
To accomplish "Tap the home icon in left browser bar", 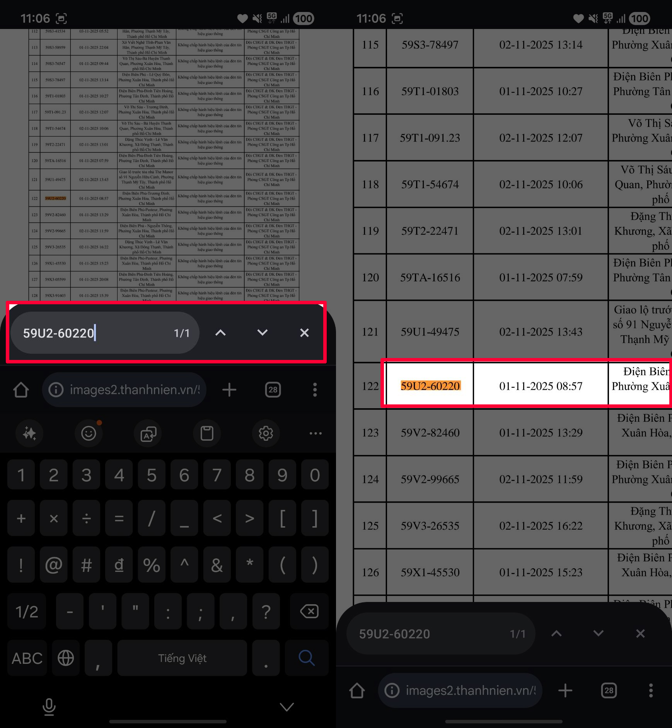I will tap(21, 390).
